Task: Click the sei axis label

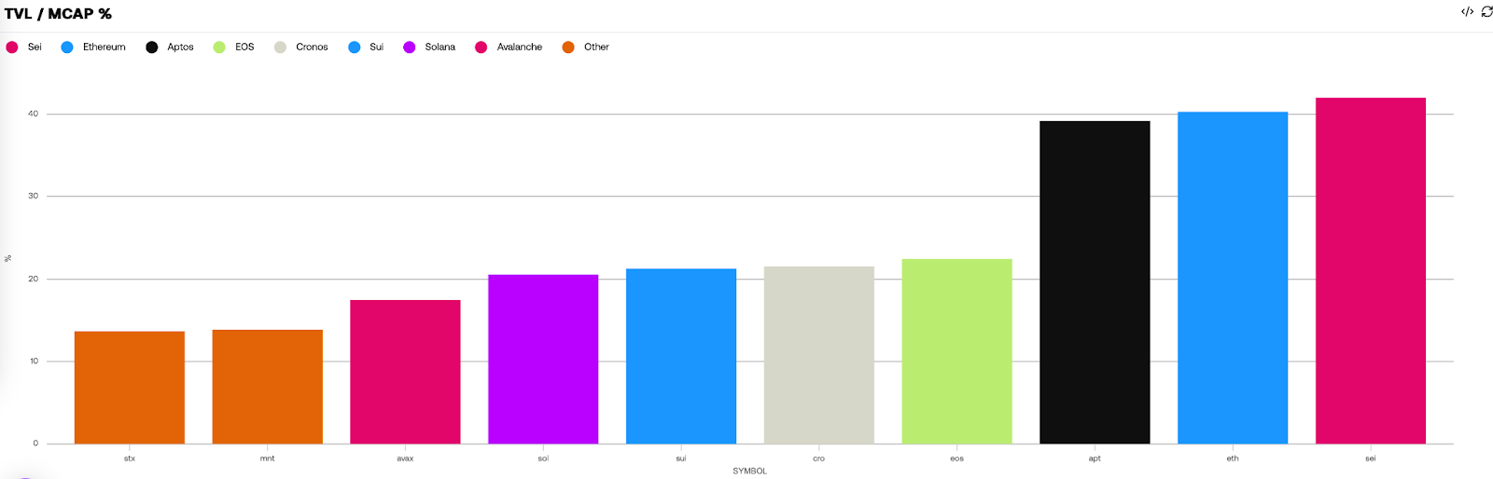Action: (x=1371, y=458)
